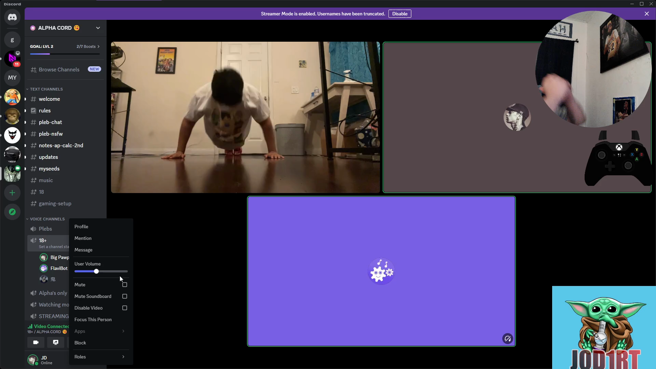
Task: Open Explore Discoverable Servers compass icon
Action: click(x=12, y=212)
